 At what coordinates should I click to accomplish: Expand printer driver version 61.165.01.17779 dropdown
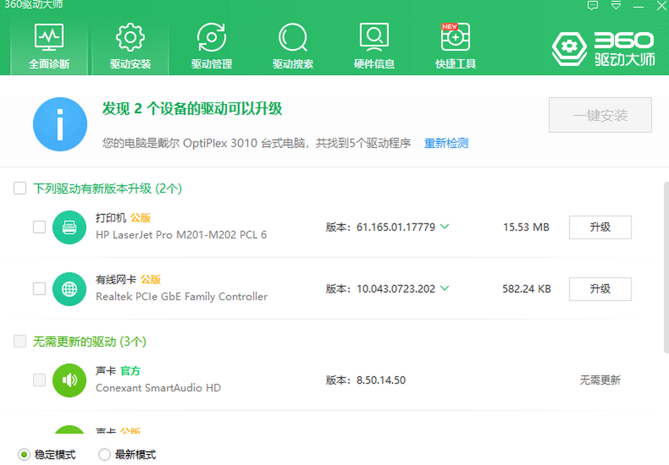pyautogui.click(x=444, y=227)
